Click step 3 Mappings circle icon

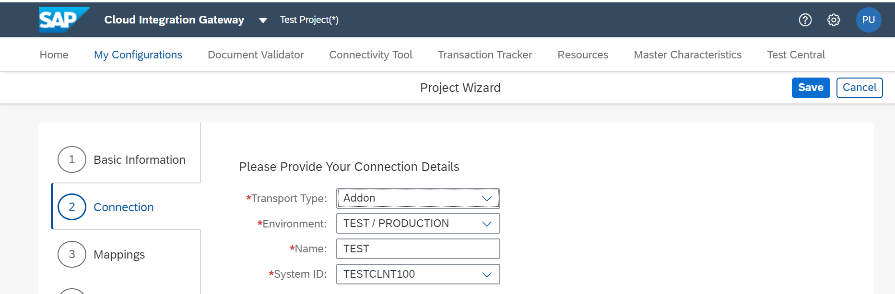coord(71,254)
